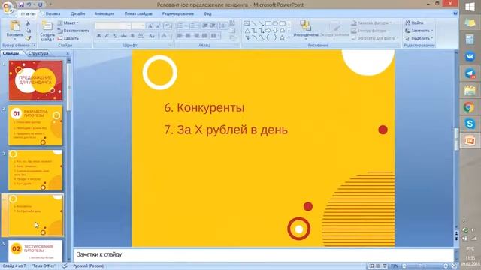Screen dimensions: 481x270
Task: Center text in paragraph group
Action: [188, 36]
